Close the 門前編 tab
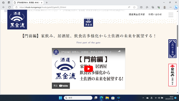179x101 pixels. pos(42,3)
